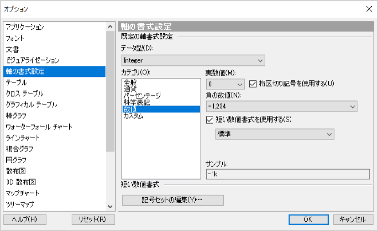The image size is (378, 231).
Task: Choose 数値 category
Action: click(x=161, y=109)
